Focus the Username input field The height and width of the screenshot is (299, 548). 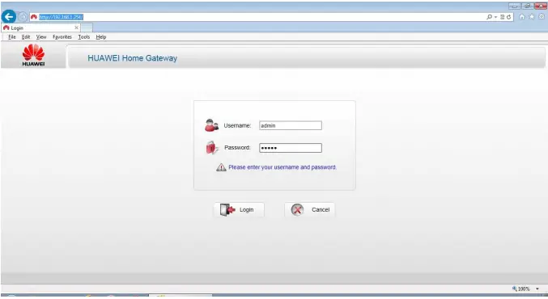(x=291, y=125)
